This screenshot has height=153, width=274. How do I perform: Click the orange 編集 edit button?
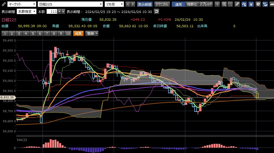coord(78,33)
